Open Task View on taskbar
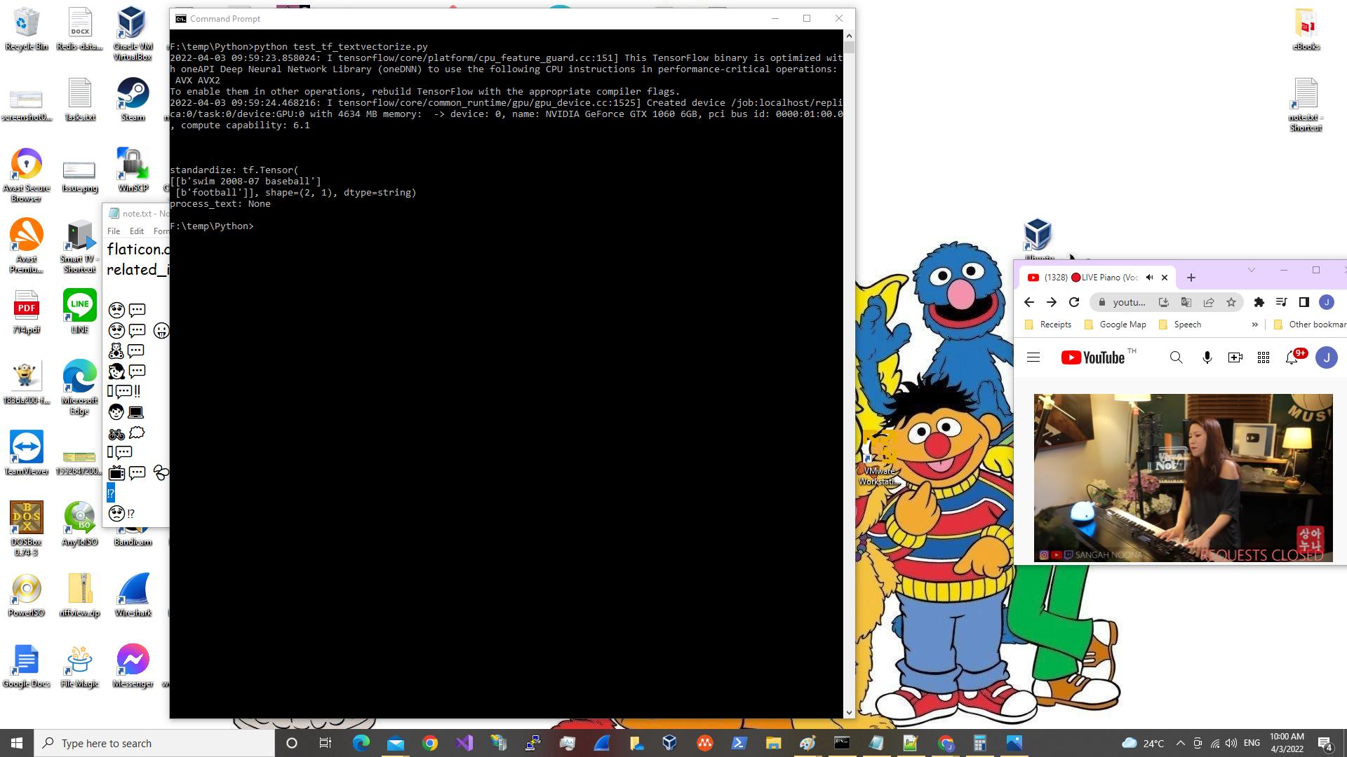 tap(326, 743)
